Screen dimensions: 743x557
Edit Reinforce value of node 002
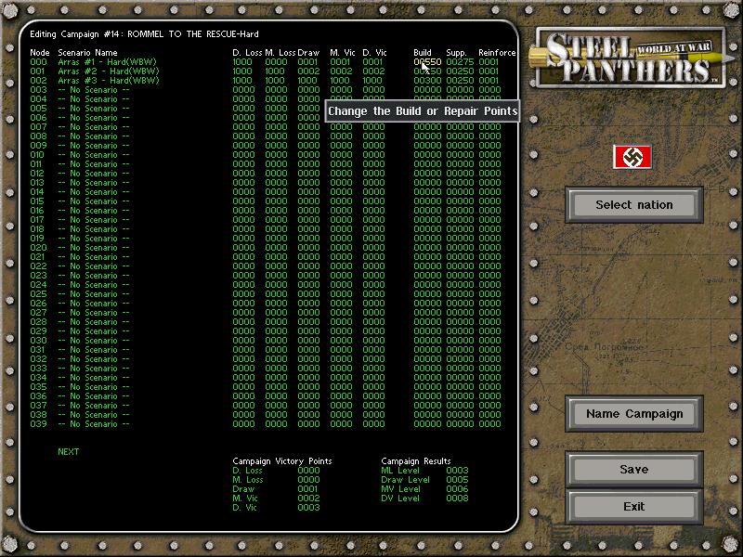pyautogui.click(x=489, y=81)
